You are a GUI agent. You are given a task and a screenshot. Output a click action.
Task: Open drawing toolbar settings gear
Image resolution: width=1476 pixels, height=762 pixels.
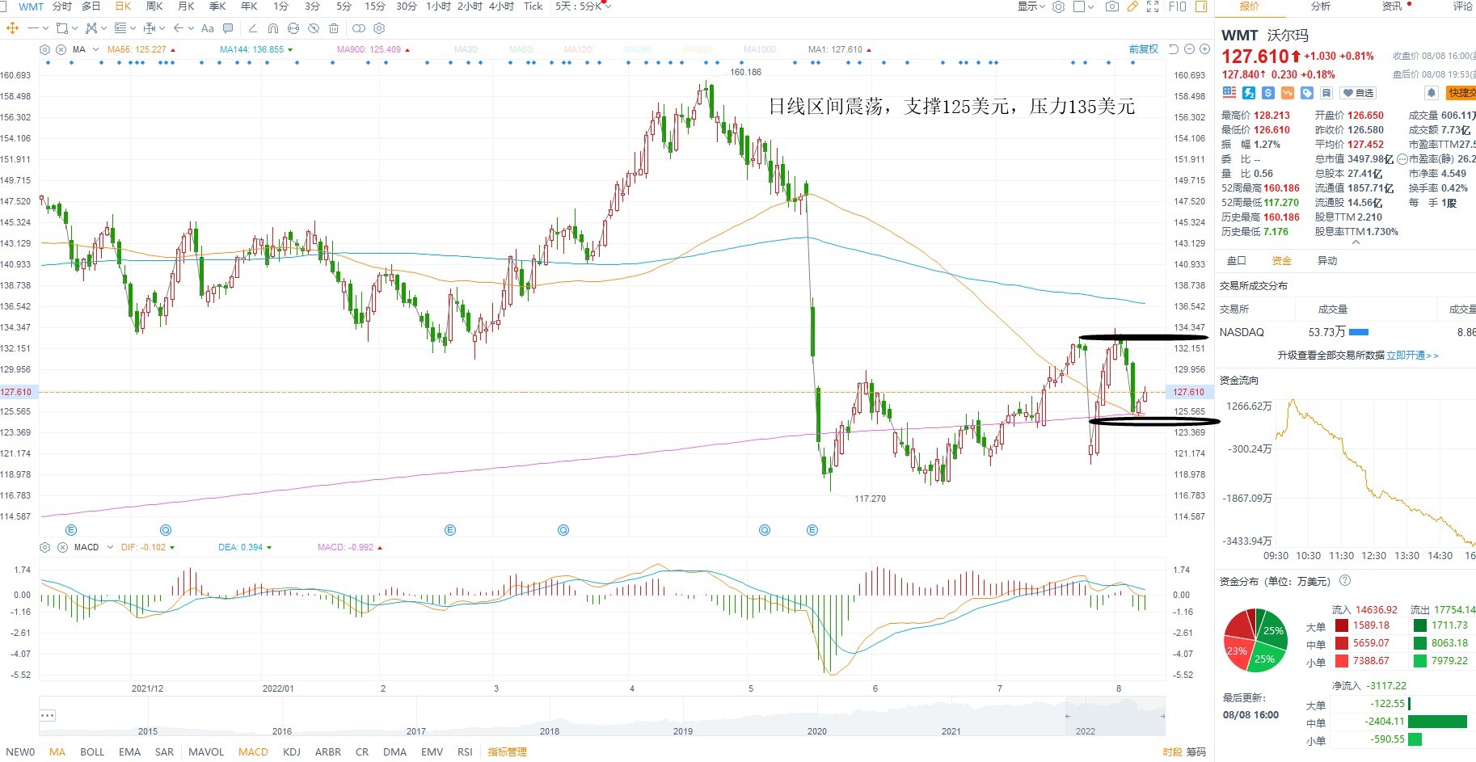[379, 28]
